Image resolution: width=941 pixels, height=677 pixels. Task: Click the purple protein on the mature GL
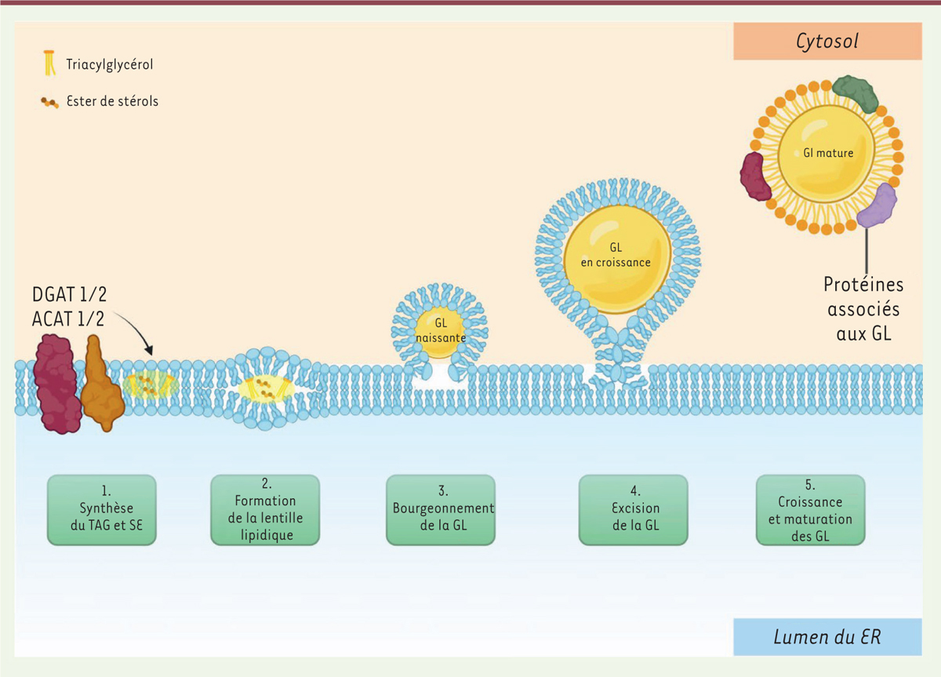877,206
